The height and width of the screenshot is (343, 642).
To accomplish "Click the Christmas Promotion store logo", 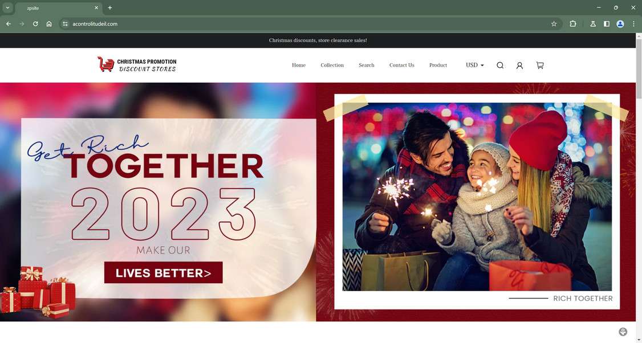I will point(137,65).
